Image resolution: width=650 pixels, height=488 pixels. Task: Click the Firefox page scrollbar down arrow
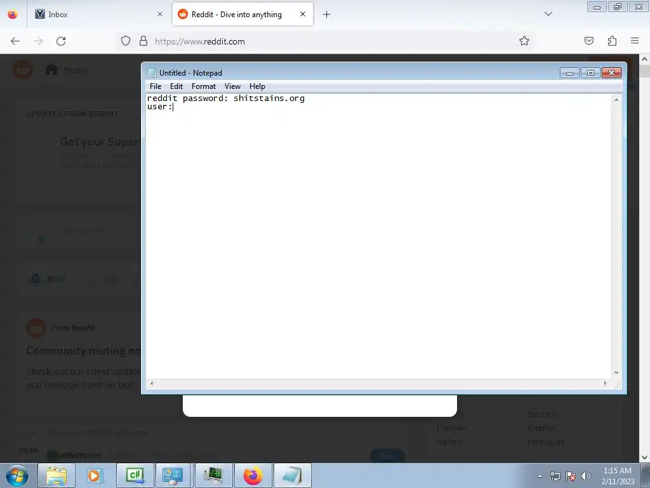tap(645, 457)
